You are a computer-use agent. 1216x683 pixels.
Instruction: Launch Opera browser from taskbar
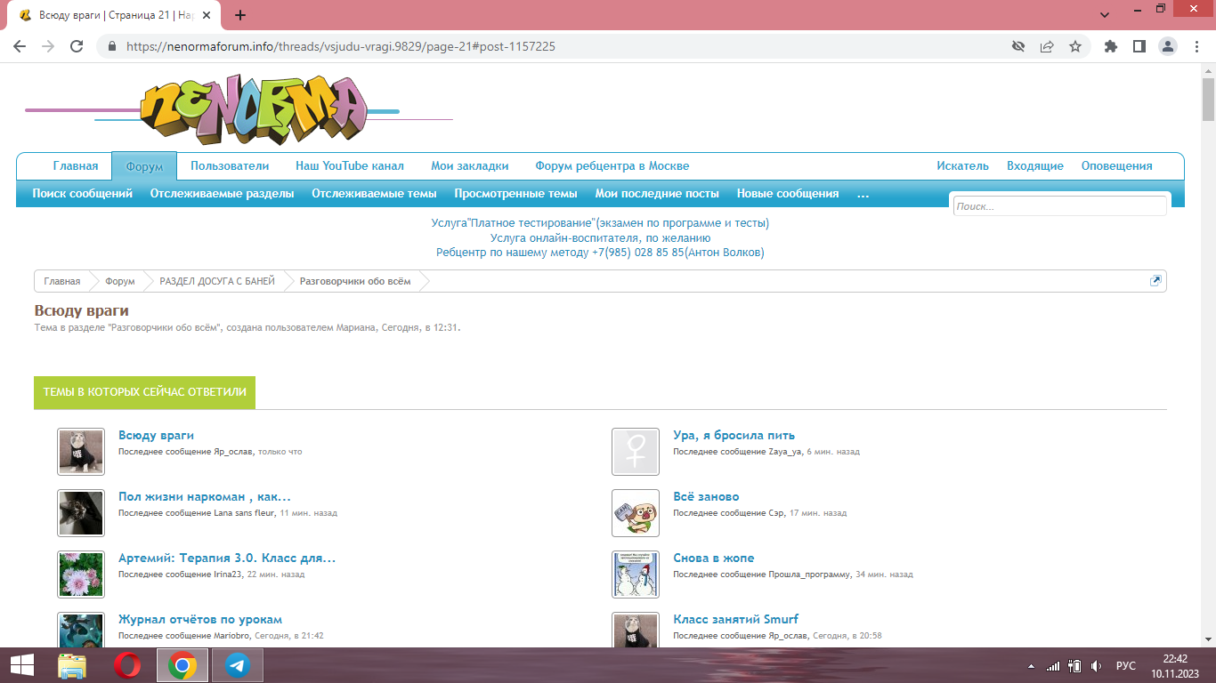(127, 665)
